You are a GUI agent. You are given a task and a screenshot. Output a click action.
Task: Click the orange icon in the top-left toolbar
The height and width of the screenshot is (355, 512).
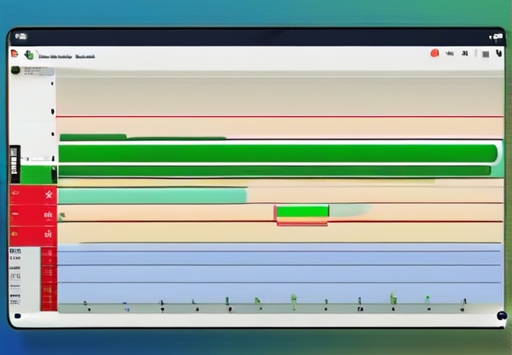(15, 54)
